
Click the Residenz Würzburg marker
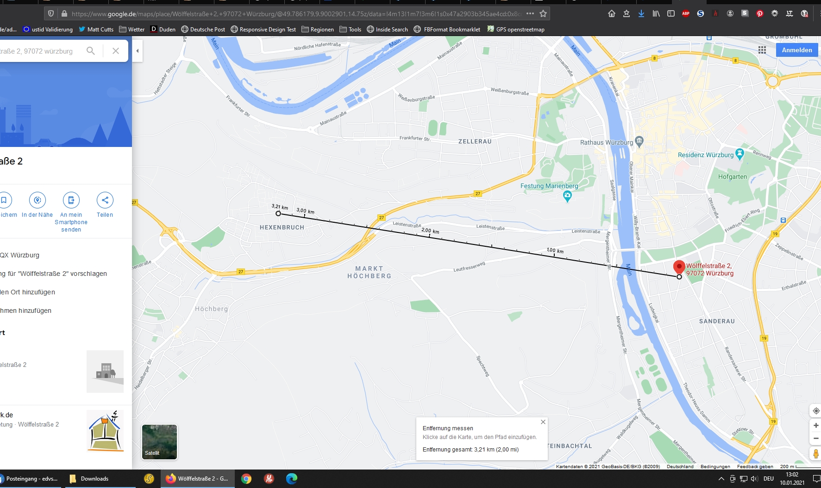pos(740,154)
